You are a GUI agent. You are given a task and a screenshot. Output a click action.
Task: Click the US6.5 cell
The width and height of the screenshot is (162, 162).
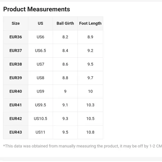(x=40, y=51)
